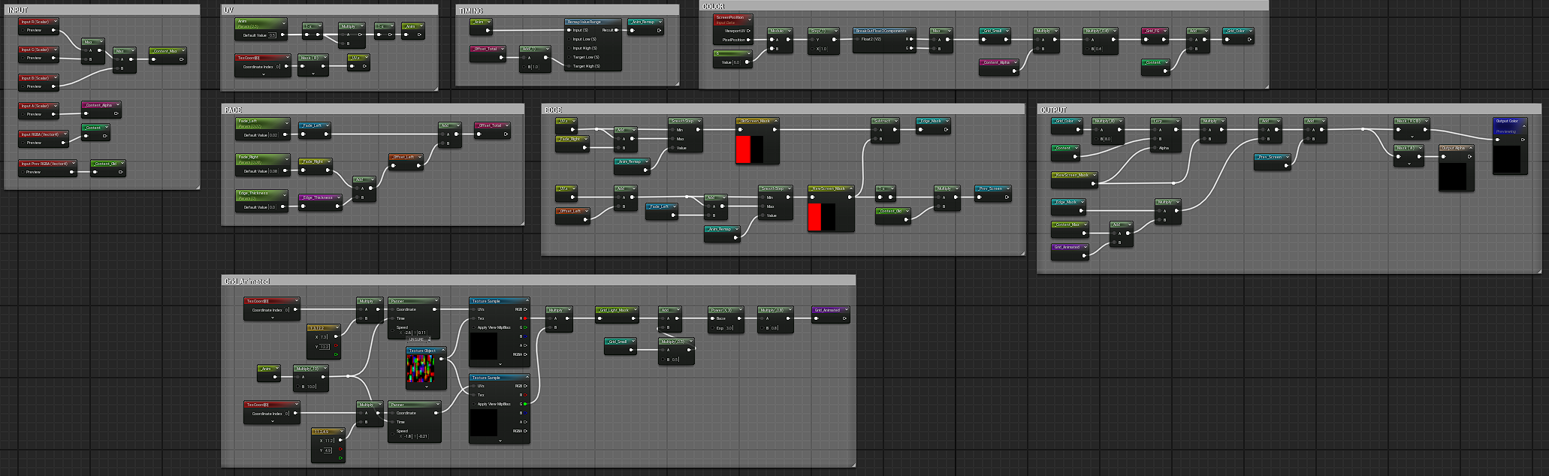The height and width of the screenshot is (476, 1549).
Task: Click the BreakOutFloat2Components node title
Action: 881,31
